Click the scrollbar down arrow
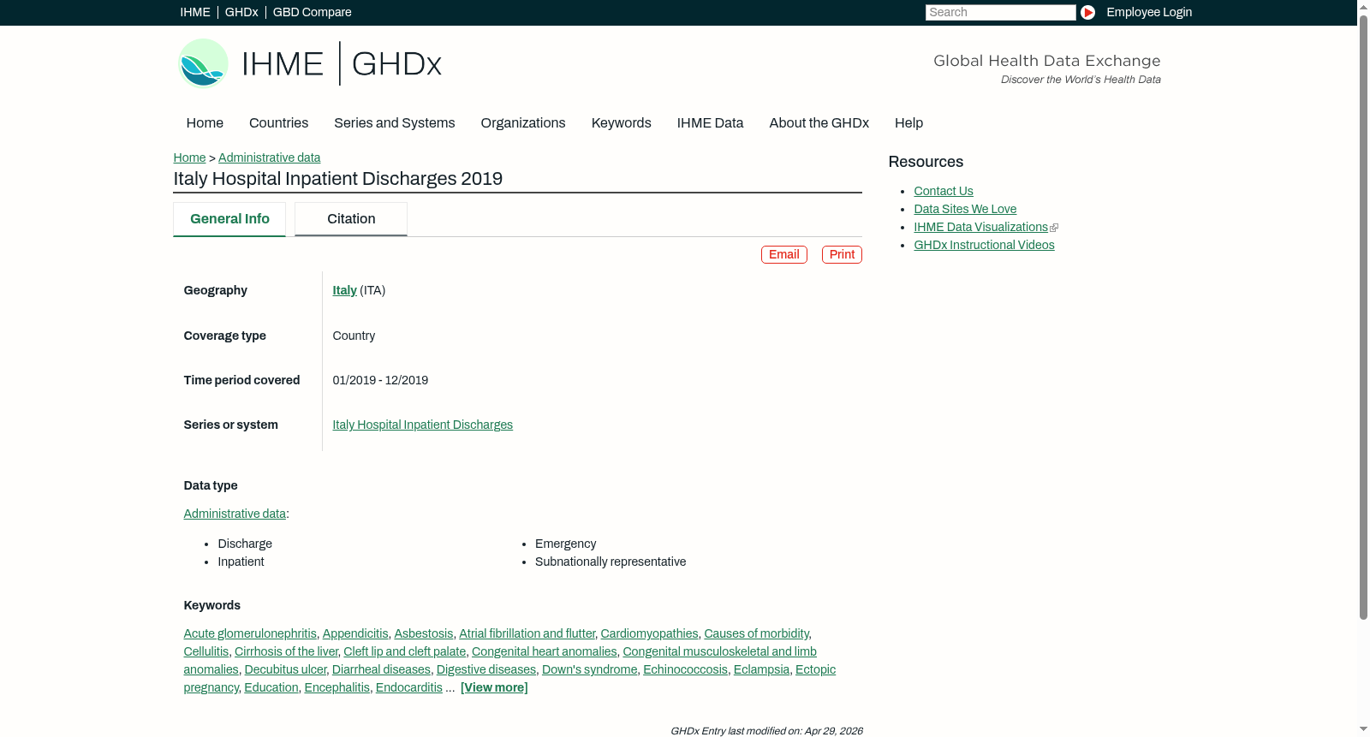The height and width of the screenshot is (737, 1370). [1364, 729]
